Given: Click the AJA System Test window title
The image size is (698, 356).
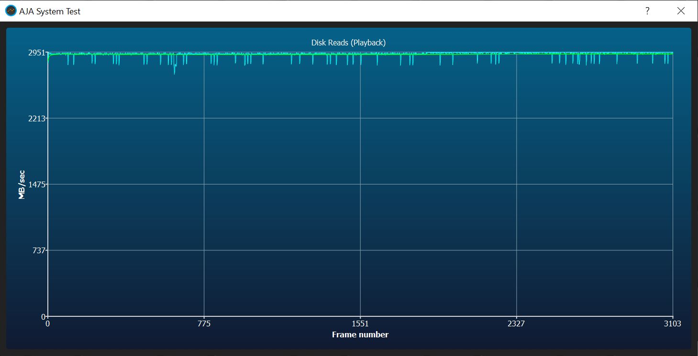Looking at the screenshot, I should click(50, 11).
